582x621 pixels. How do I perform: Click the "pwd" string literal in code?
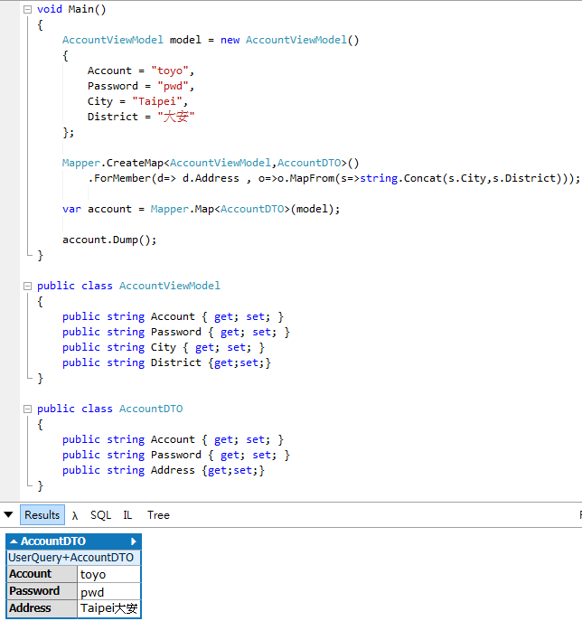tap(173, 86)
